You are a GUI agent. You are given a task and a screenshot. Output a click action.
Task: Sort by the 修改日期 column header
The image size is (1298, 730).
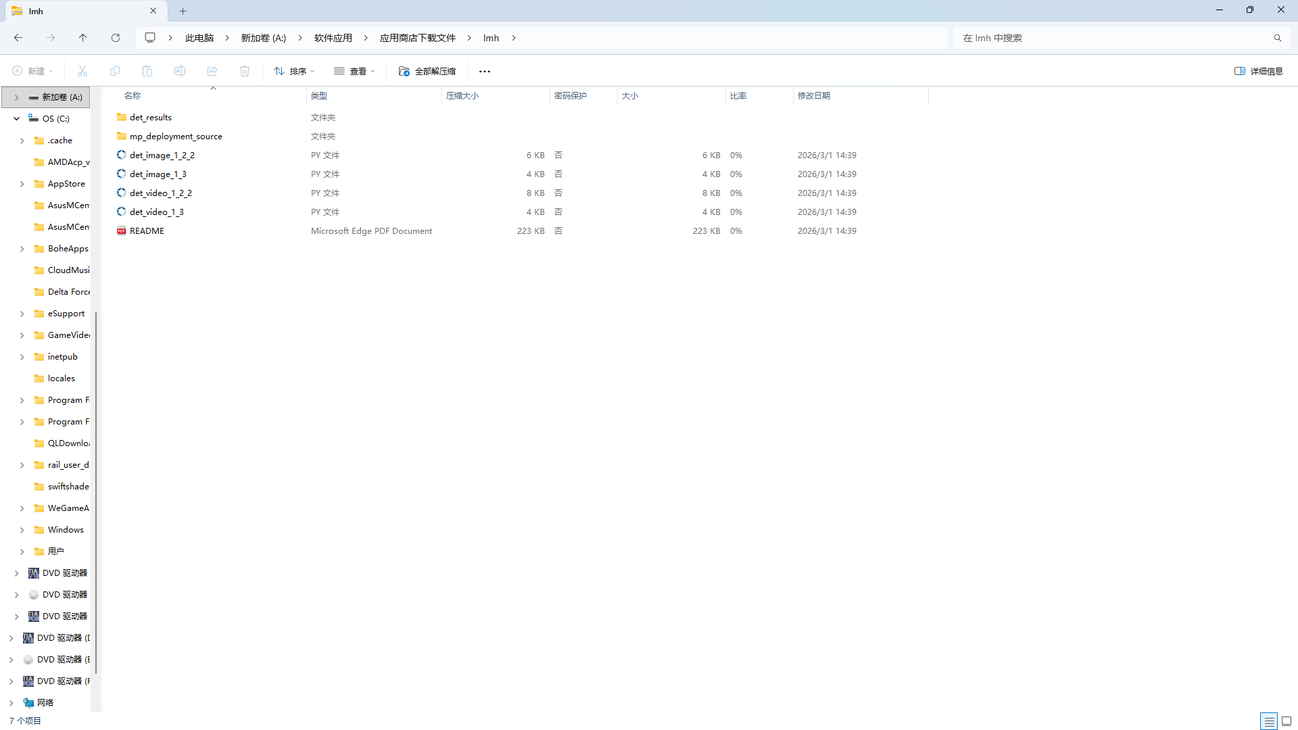click(813, 95)
